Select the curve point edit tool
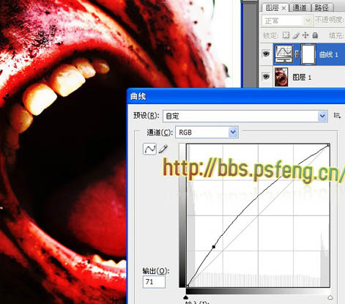Image resolution: width=345 pixels, height=304 pixels. [x=149, y=149]
